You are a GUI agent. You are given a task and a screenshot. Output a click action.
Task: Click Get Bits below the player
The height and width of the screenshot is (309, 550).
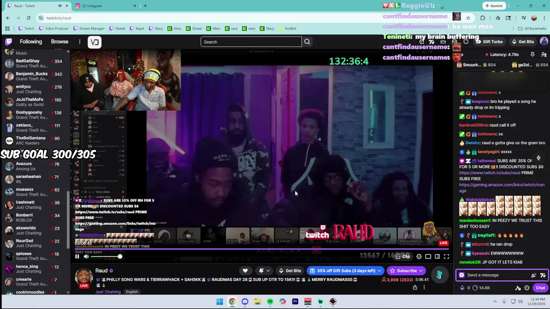[x=290, y=271]
